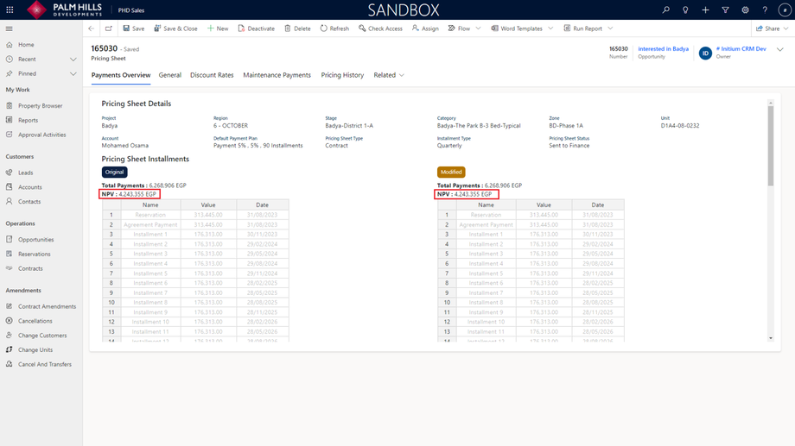Click Run Report command

click(x=583, y=28)
